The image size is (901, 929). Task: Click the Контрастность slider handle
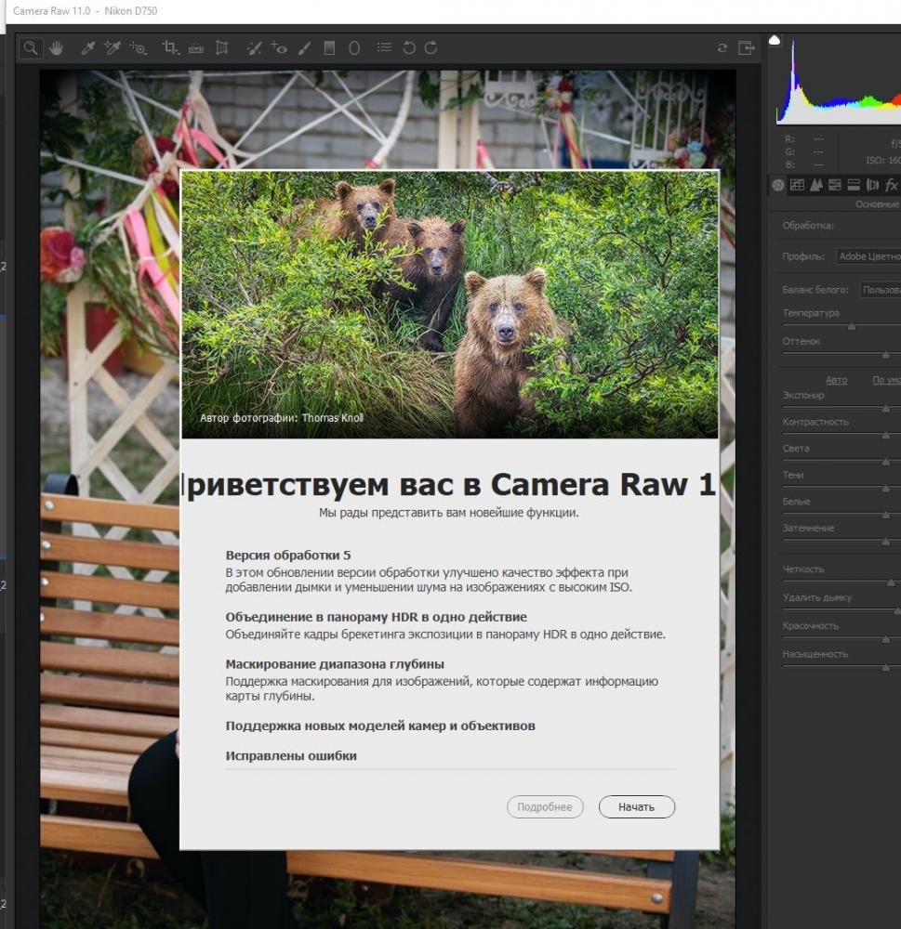(885, 436)
